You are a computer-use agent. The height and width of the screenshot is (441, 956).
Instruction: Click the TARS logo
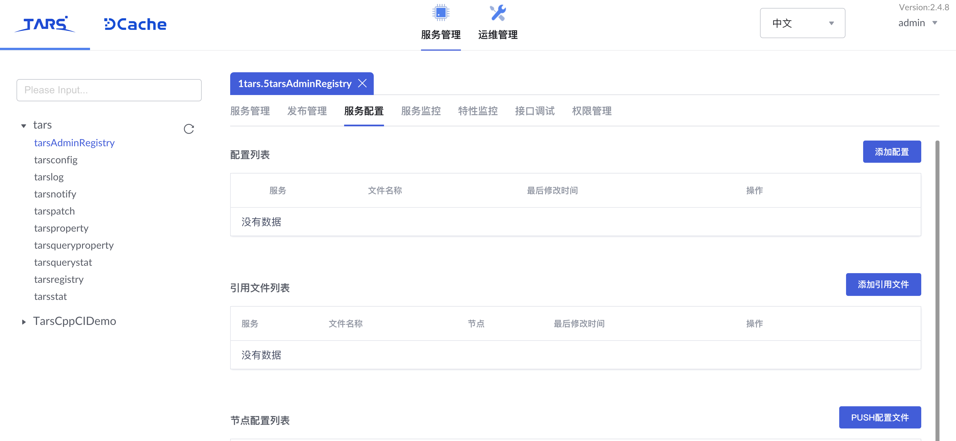[x=44, y=24]
